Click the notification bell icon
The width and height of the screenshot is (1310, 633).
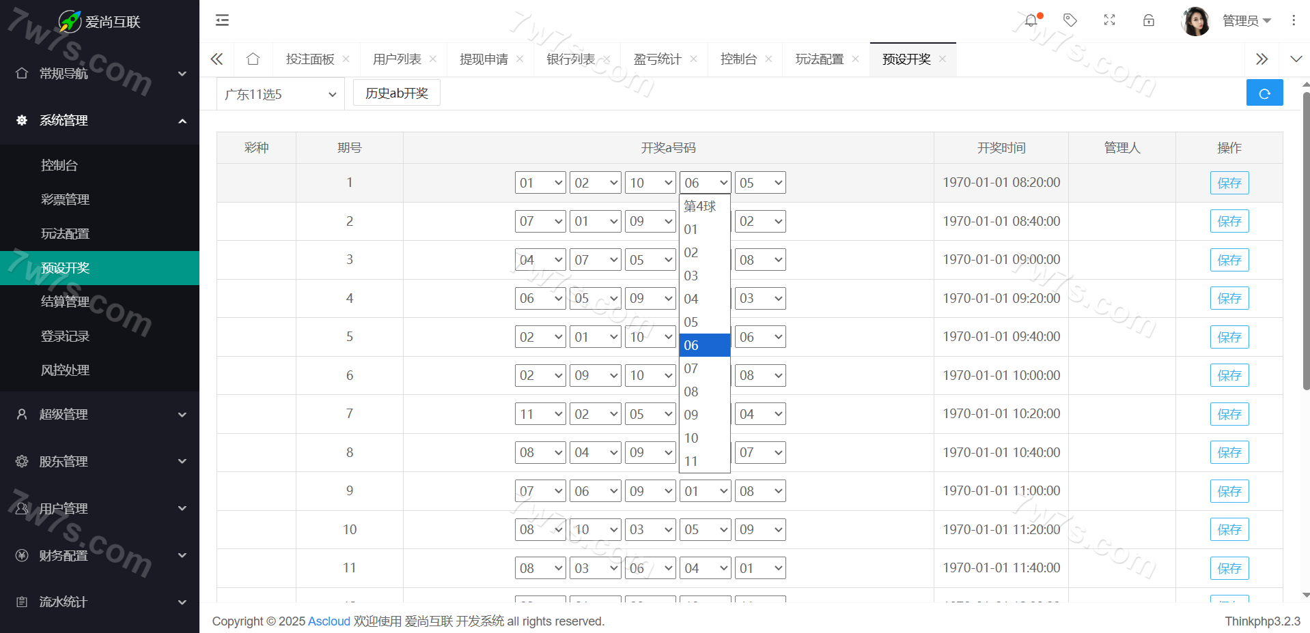click(x=1031, y=20)
